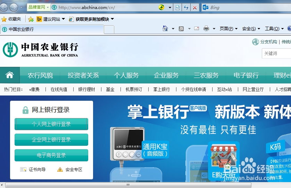291x188 pixels.
Task: Click the RSS feeds icon
Action: [x=181, y=29]
